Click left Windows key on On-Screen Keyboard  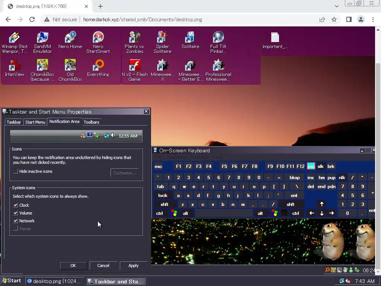tap(174, 213)
